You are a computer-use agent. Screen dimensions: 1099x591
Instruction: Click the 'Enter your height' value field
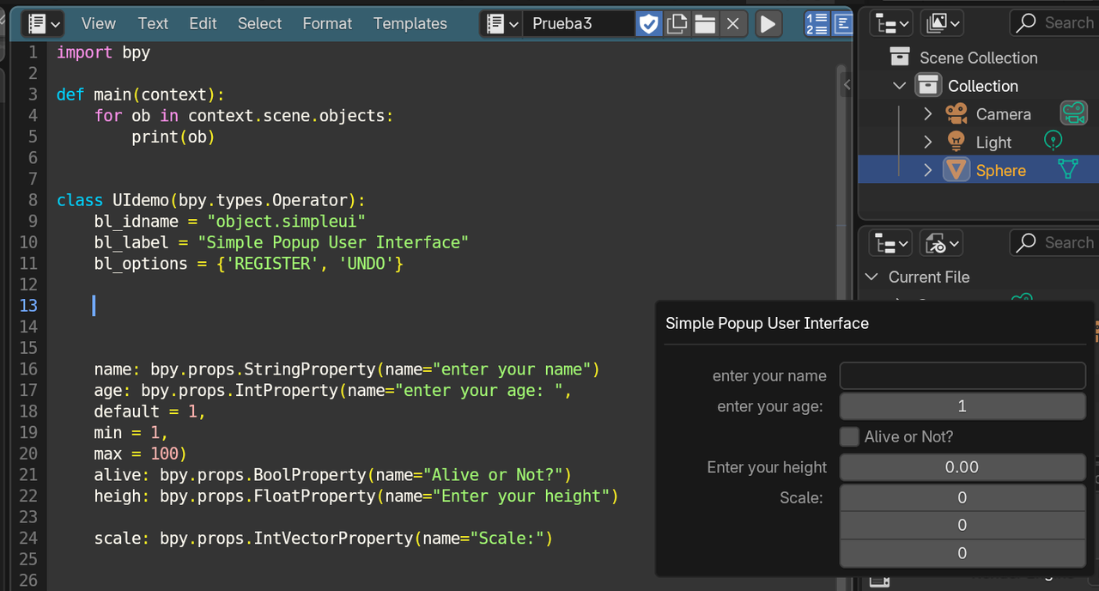[962, 467]
